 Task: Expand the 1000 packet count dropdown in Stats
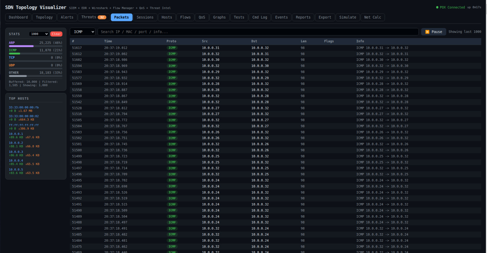[x=39, y=34]
